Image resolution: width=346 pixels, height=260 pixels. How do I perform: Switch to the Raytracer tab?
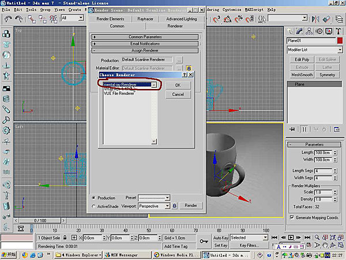tap(145, 19)
